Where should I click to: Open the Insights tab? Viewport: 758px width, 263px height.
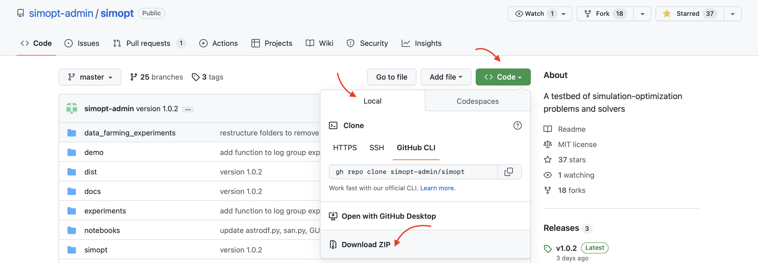[x=422, y=43]
